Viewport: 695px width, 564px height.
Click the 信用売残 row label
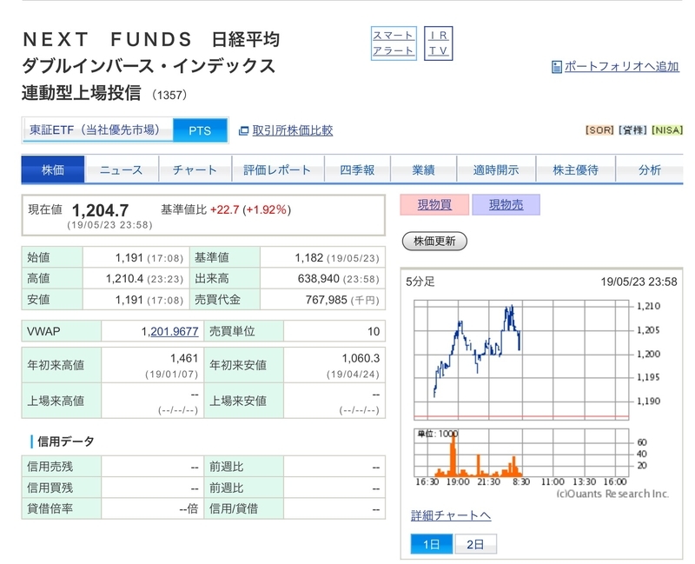50,466
